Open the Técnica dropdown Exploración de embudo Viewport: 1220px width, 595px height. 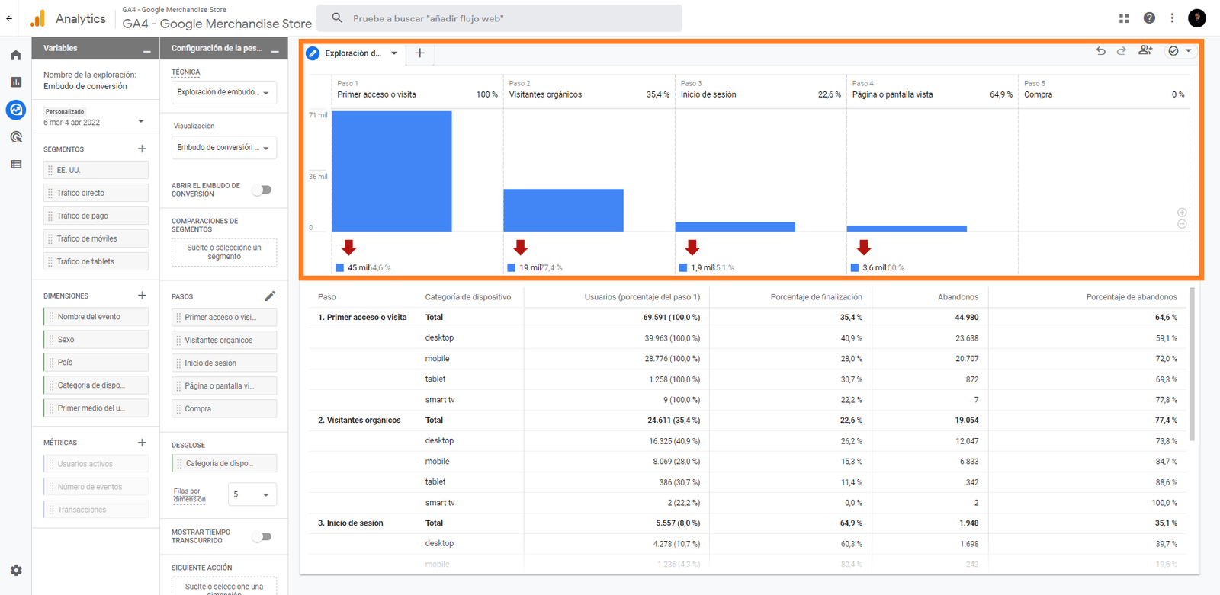coord(224,92)
